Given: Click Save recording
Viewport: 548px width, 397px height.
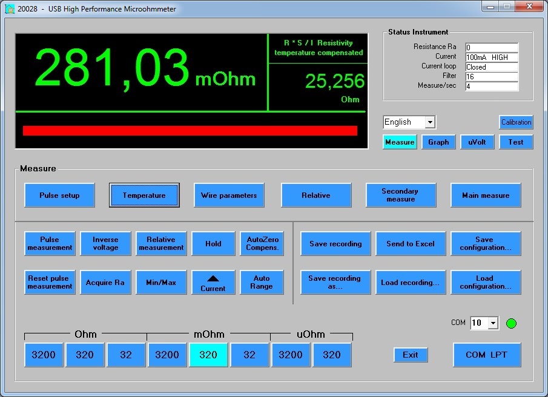Looking at the screenshot, I should point(335,244).
